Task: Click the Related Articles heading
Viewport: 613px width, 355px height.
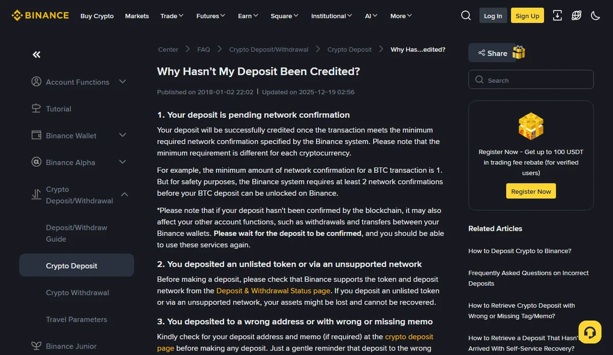Action: tap(495, 229)
